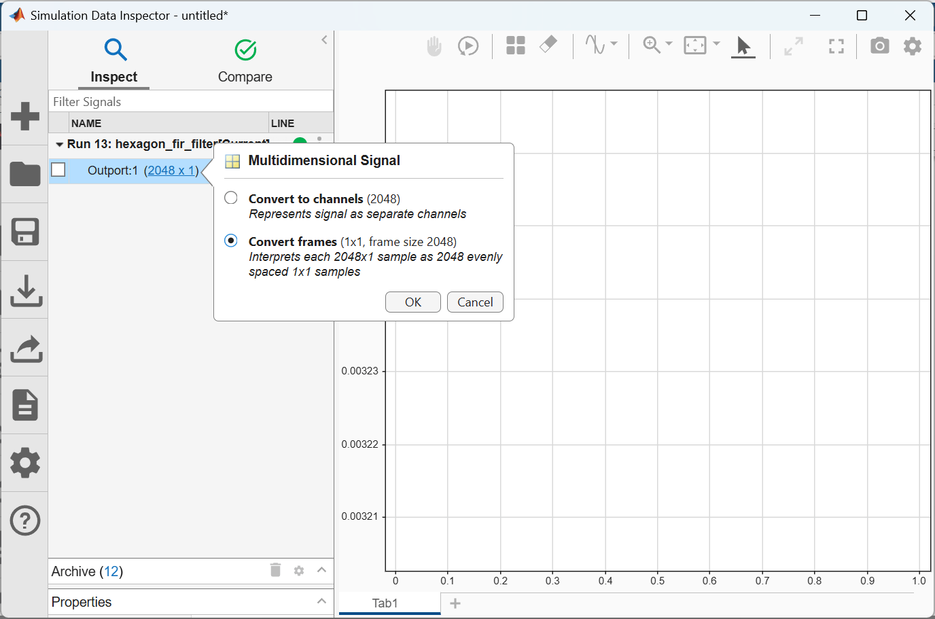
Task: Switch to the Inspect tab
Action: tap(114, 62)
